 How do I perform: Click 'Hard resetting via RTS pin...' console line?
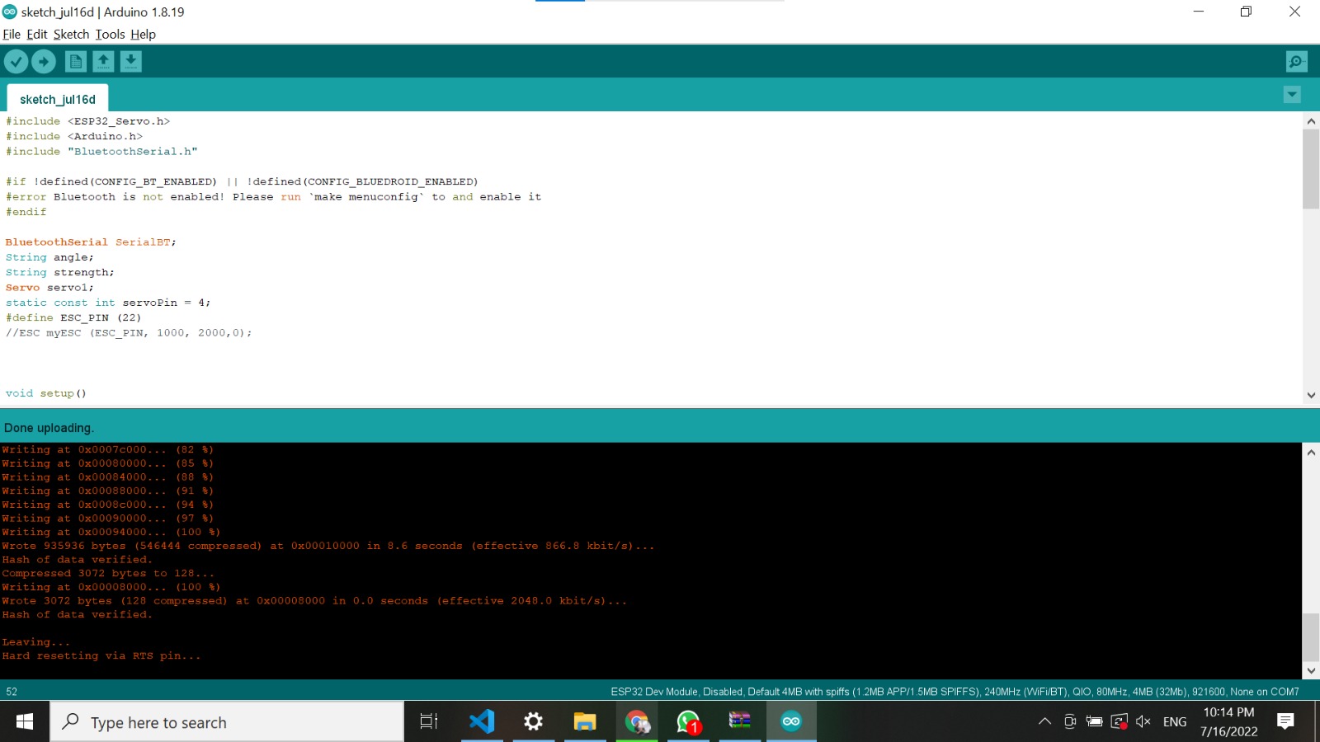[x=101, y=656]
